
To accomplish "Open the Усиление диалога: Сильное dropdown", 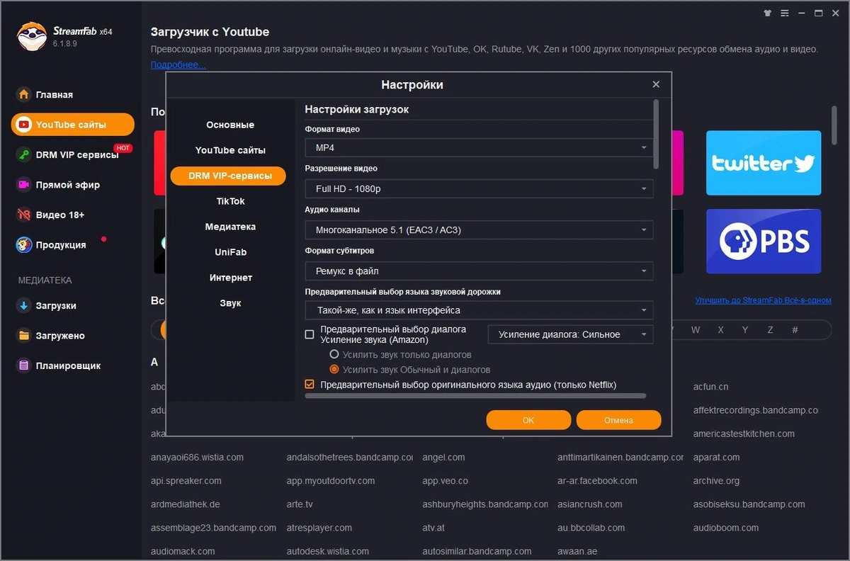I will point(570,334).
